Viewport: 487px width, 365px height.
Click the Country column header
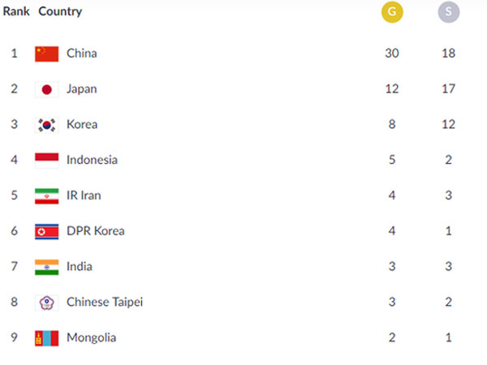pos(60,12)
